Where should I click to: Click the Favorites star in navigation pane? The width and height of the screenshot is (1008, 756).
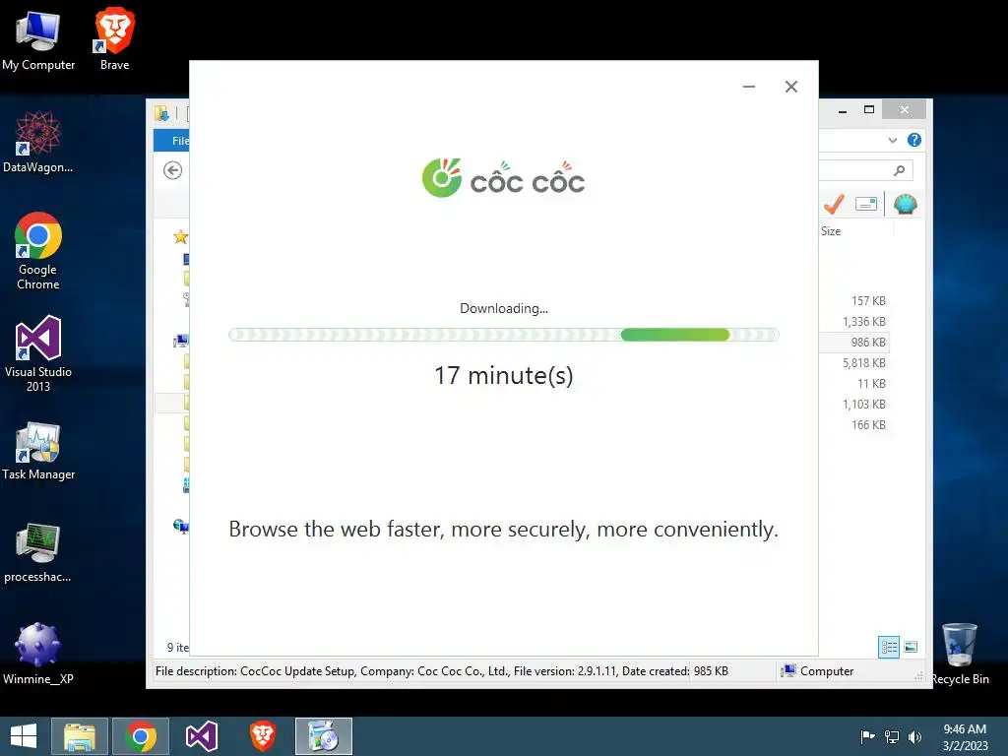click(181, 236)
